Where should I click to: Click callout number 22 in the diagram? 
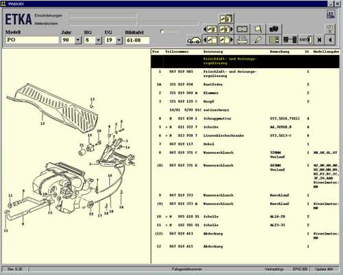coord(91,214)
